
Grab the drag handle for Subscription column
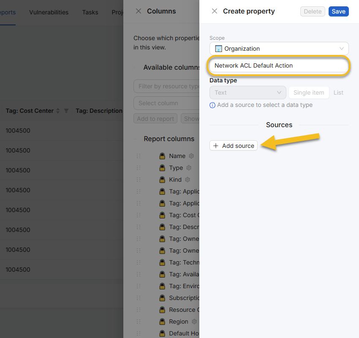139,298
